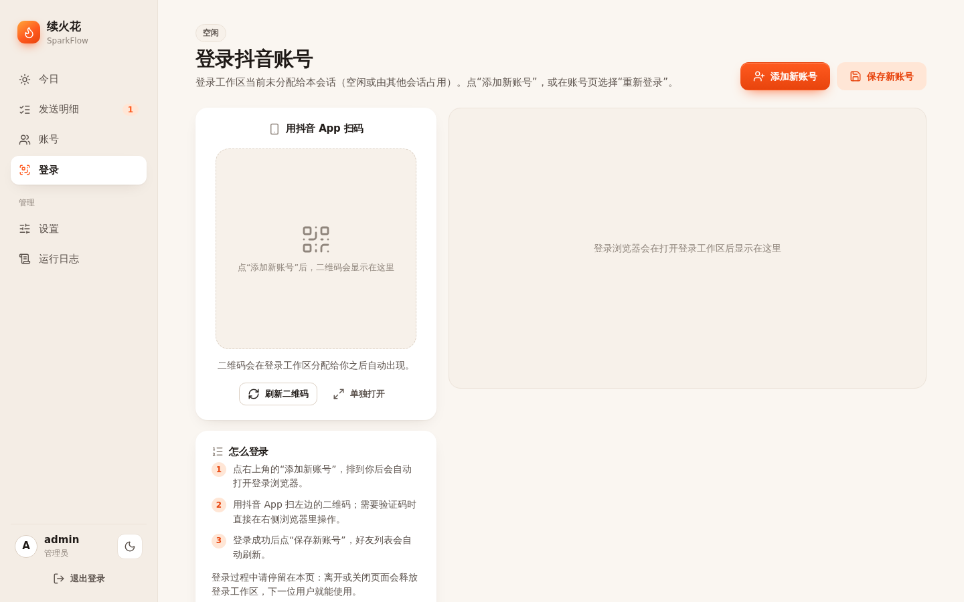Click the admin avatar letter A
964x602 pixels.
click(26, 546)
